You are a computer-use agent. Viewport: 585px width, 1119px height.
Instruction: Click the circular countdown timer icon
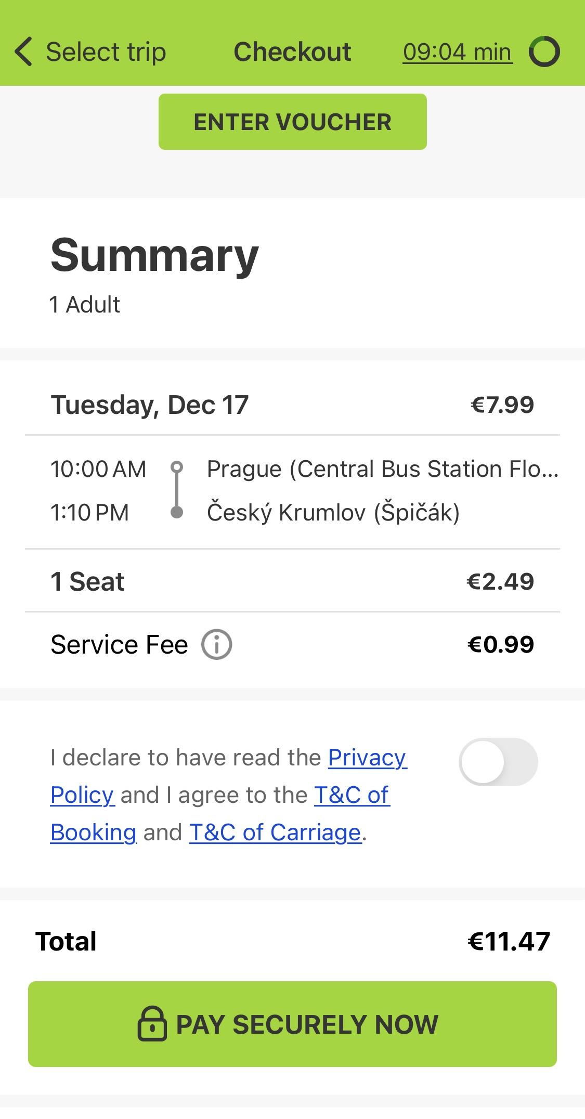544,51
